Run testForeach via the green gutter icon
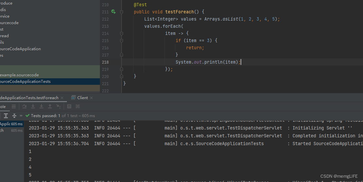Image resolution: width=363 pixels, height=182 pixels. click(114, 11)
